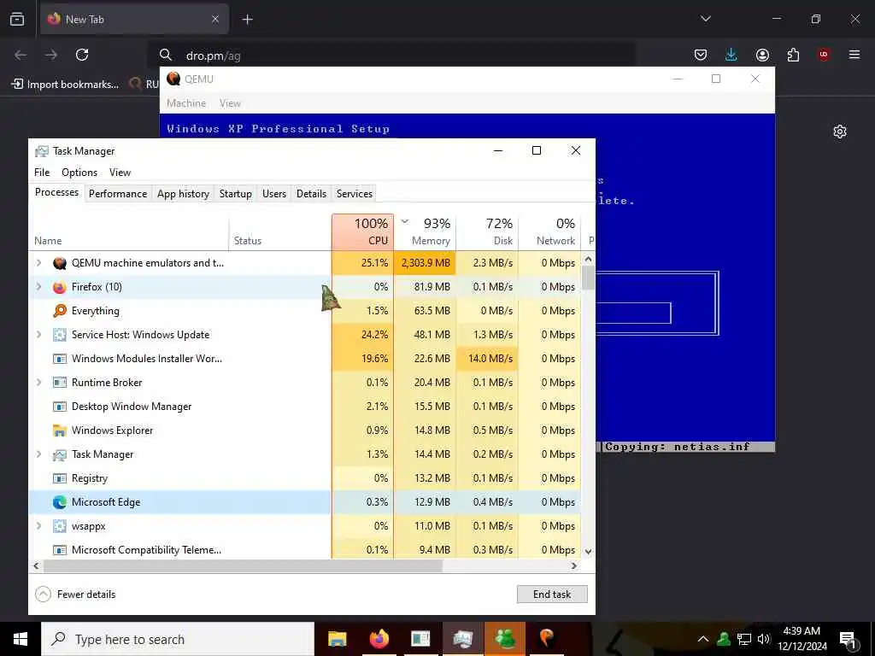875x656 pixels.
Task: Sort by the CPU column header
Action: click(362, 231)
